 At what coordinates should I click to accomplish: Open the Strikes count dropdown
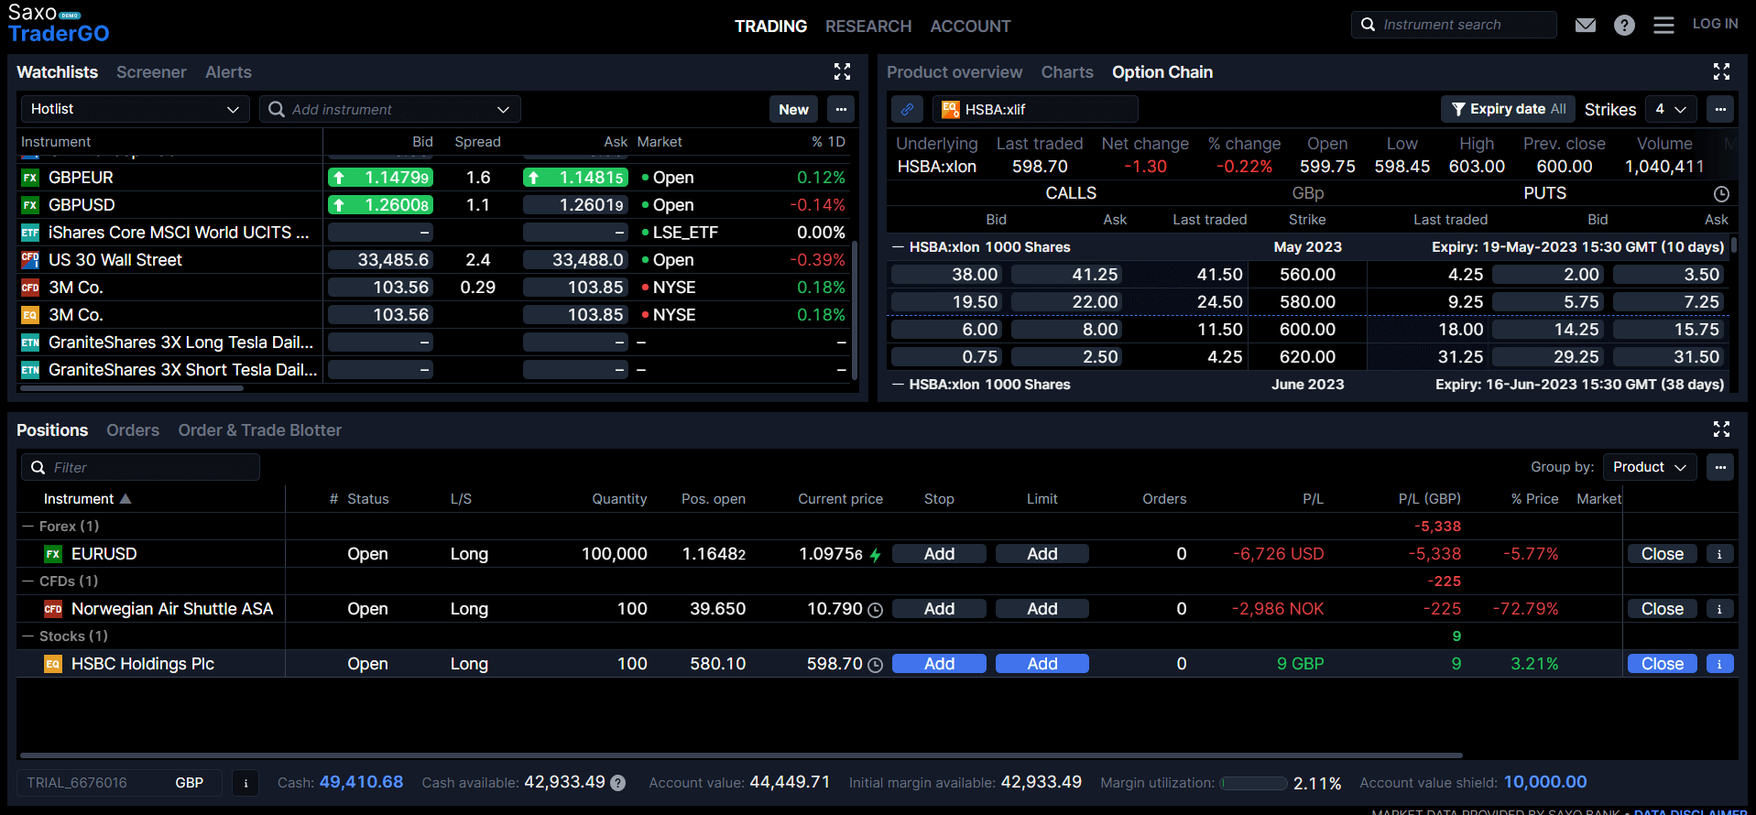pyautogui.click(x=1670, y=109)
